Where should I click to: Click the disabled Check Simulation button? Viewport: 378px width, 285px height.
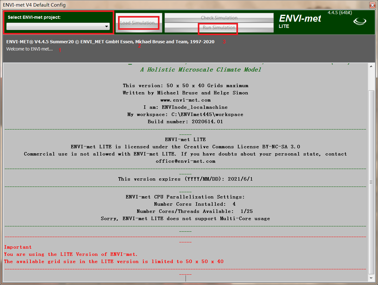pyautogui.click(x=219, y=18)
